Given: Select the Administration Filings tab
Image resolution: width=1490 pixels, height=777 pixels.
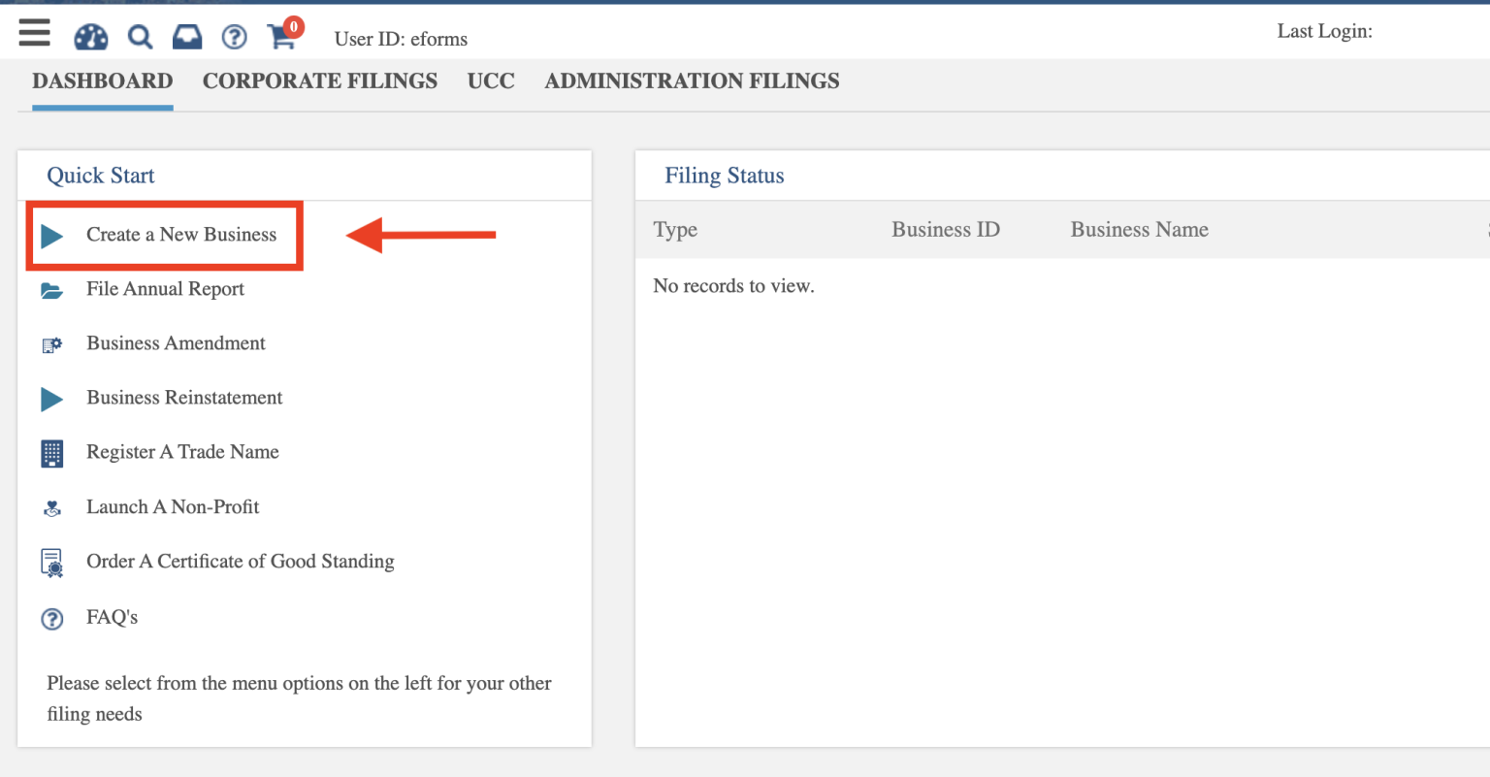Looking at the screenshot, I should click(x=692, y=81).
